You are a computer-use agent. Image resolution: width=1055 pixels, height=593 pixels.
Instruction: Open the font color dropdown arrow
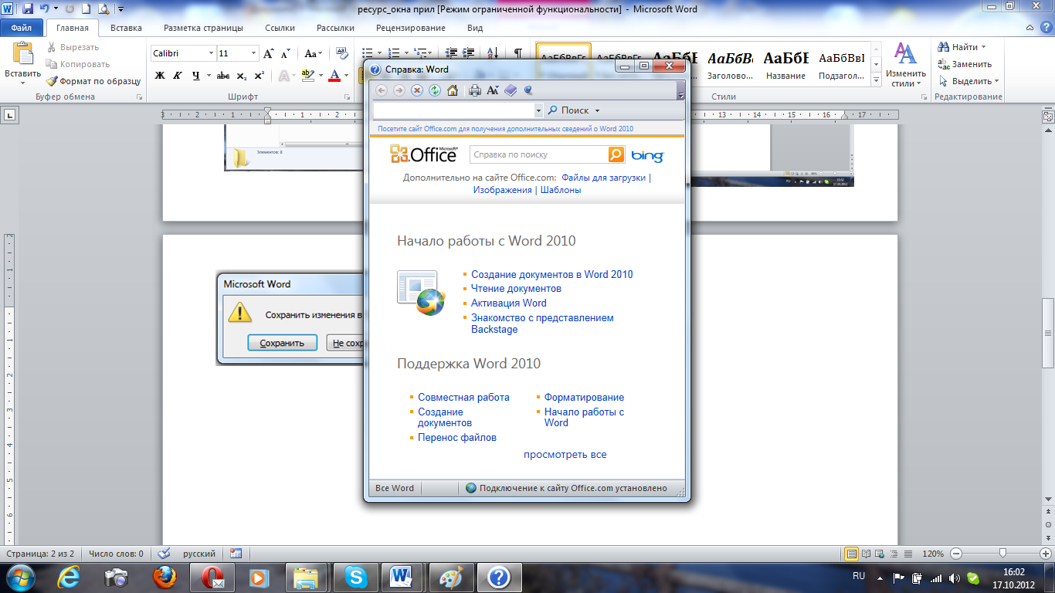346,76
